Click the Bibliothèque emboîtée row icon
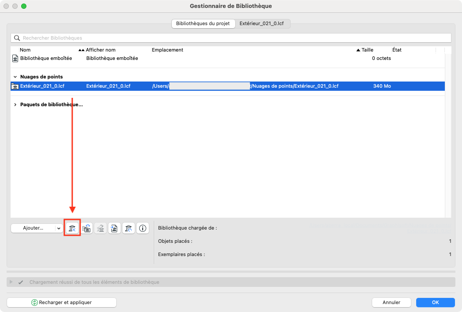The width and height of the screenshot is (462, 312). tap(15, 58)
